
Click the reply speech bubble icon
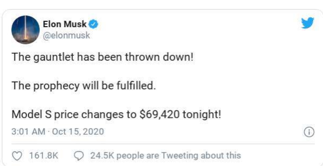(78, 156)
